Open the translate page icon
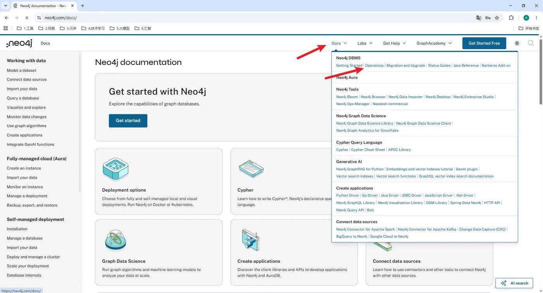543x293 pixels. [x=479, y=18]
